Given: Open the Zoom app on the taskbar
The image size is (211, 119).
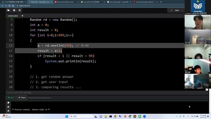Looking at the screenshot, I should click(144, 116).
